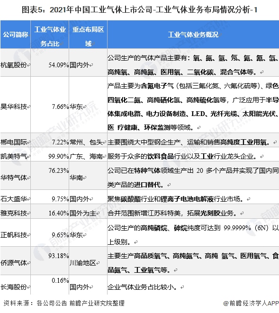Viewport: 279px width, 313px height.
Task: Select the 公司简称 column header
Action: pyautogui.click(x=15, y=35)
